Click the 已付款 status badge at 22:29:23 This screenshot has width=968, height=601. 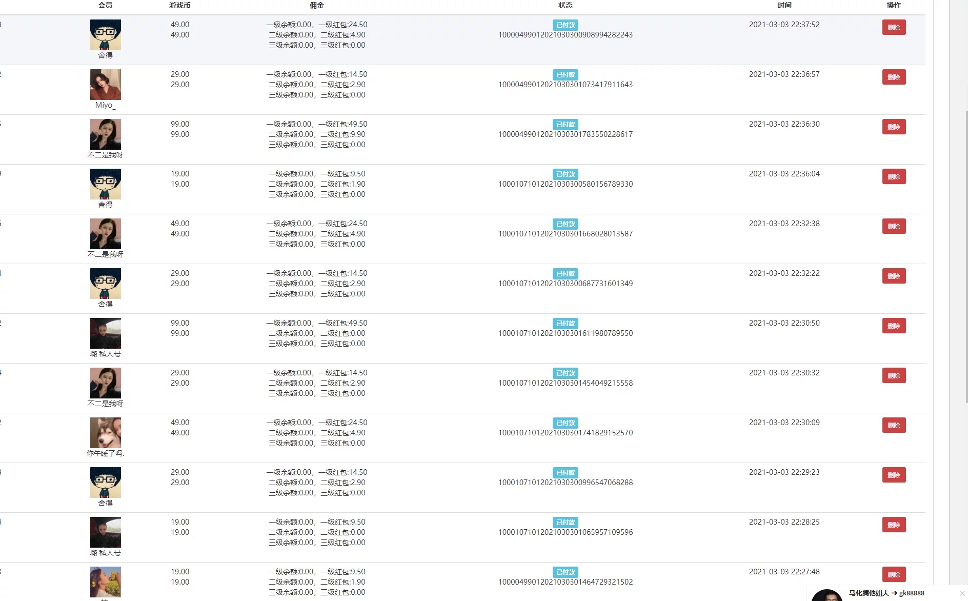[x=565, y=473]
